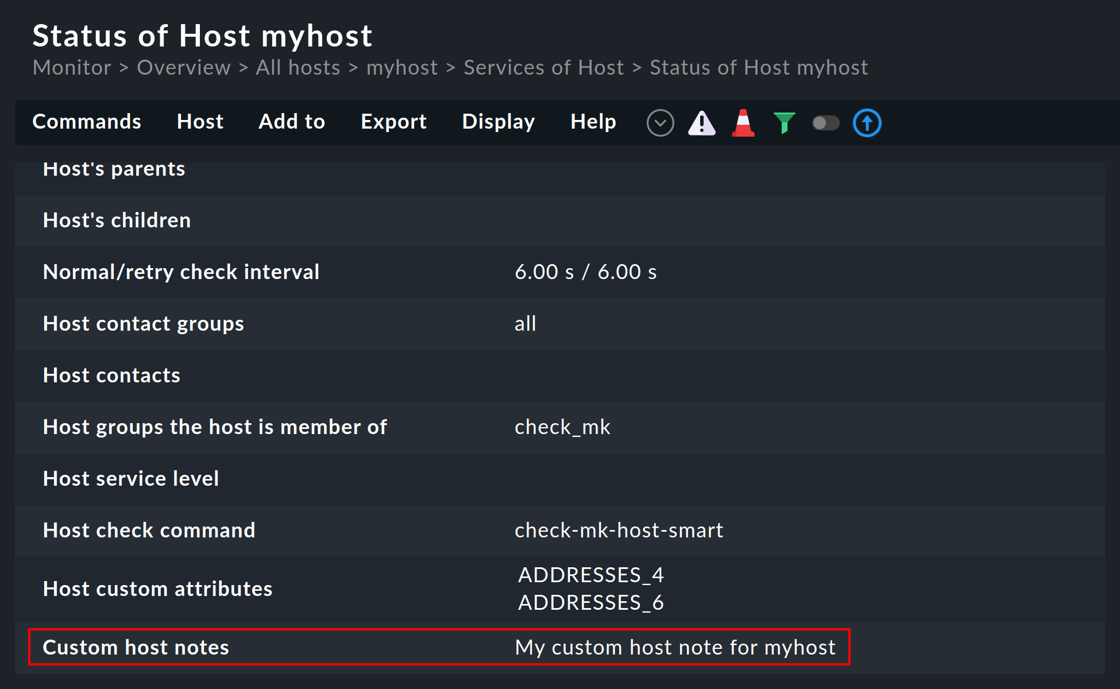The image size is (1120, 689).
Task: Navigate to All hosts via breadcrumb
Action: (298, 67)
